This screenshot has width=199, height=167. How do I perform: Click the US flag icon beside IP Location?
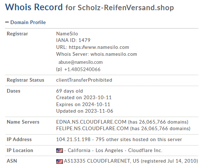60,151
